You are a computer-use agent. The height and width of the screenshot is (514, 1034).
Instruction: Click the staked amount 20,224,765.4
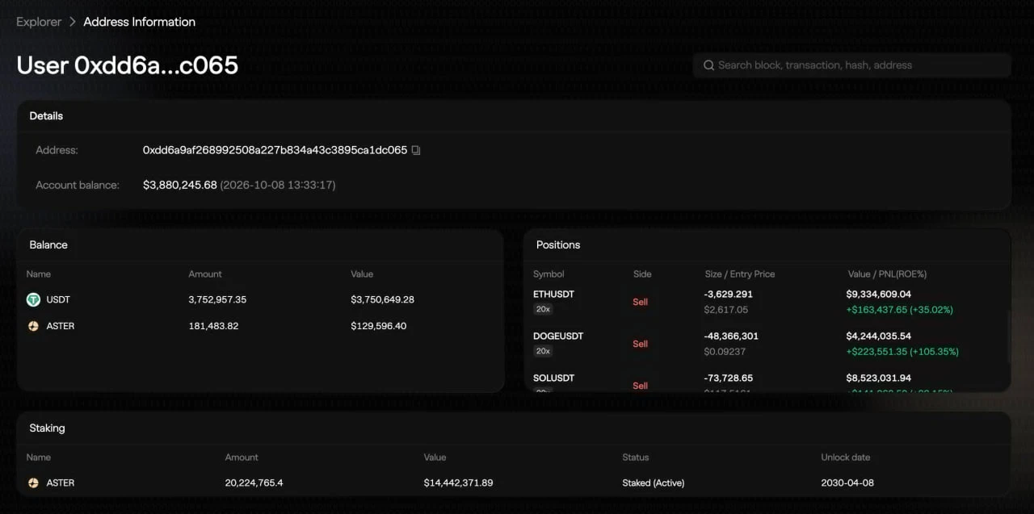tap(254, 483)
